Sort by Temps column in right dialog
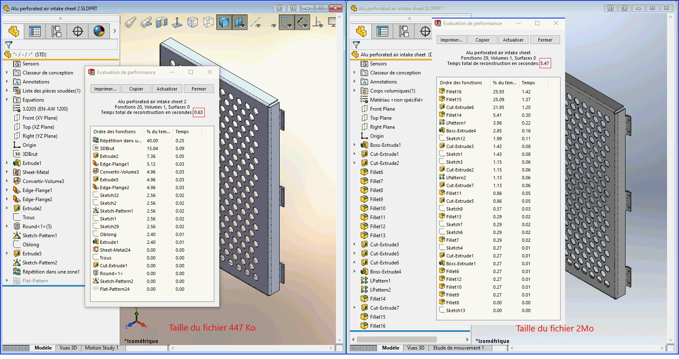This screenshot has width=679, height=359. 533,83
